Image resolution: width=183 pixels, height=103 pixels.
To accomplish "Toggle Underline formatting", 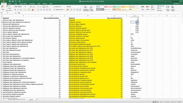I will pyautogui.click(x=21, y=10).
